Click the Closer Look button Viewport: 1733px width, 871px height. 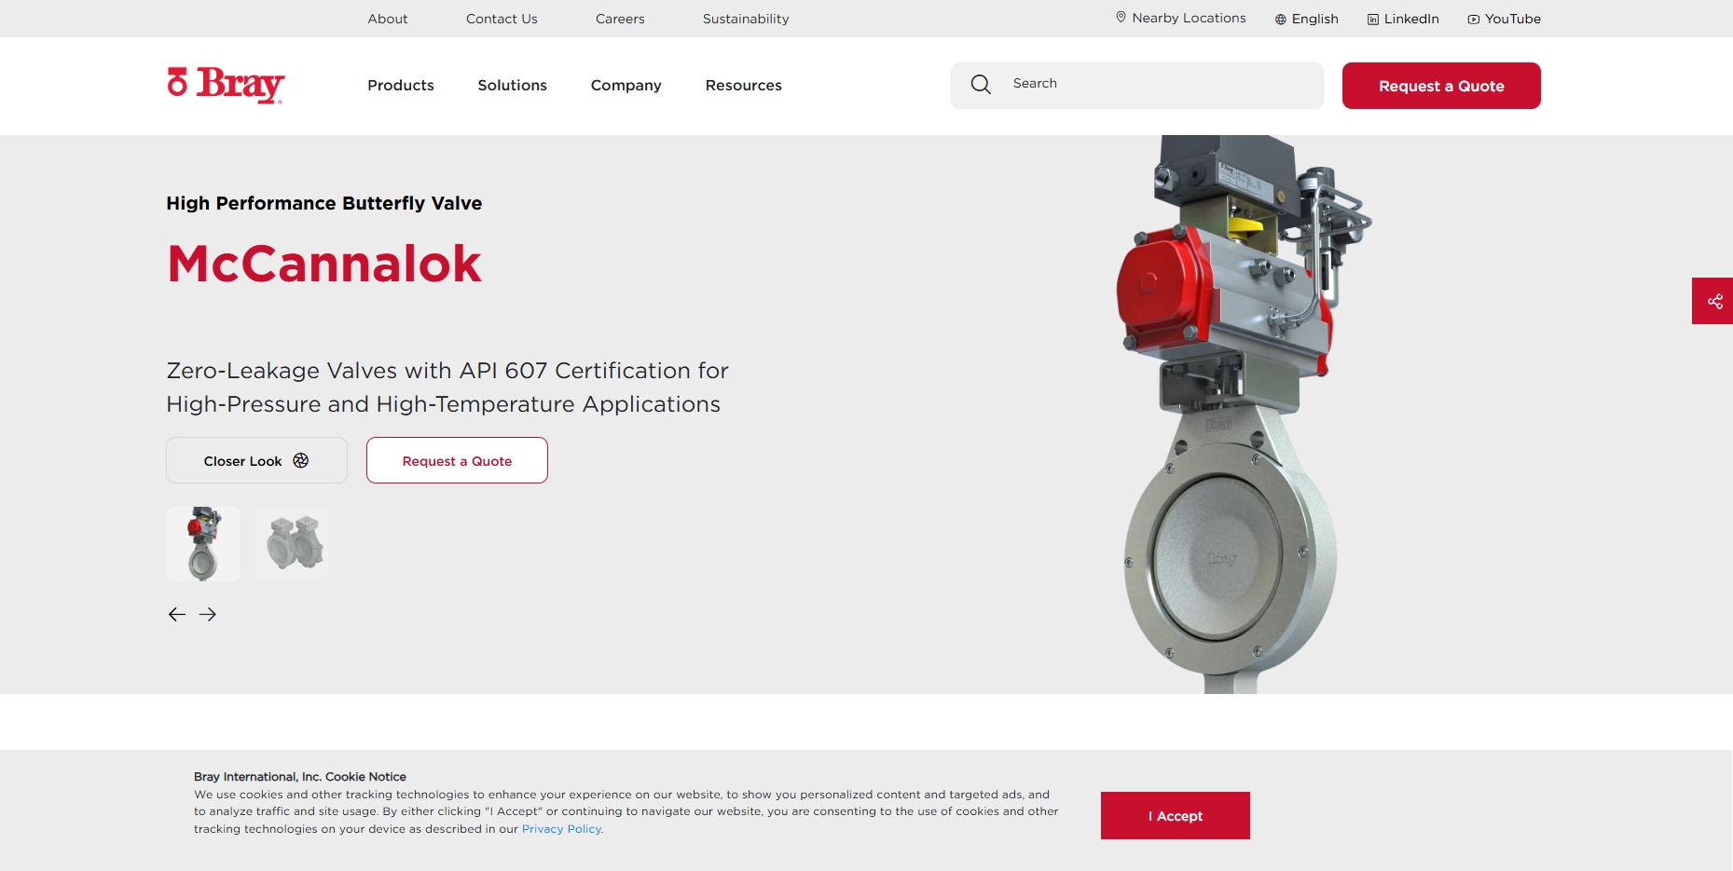coord(256,460)
